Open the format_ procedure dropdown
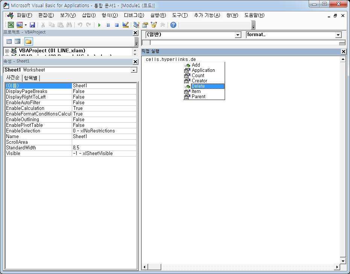The height and width of the screenshot is (274, 350). [x=338, y=35]
